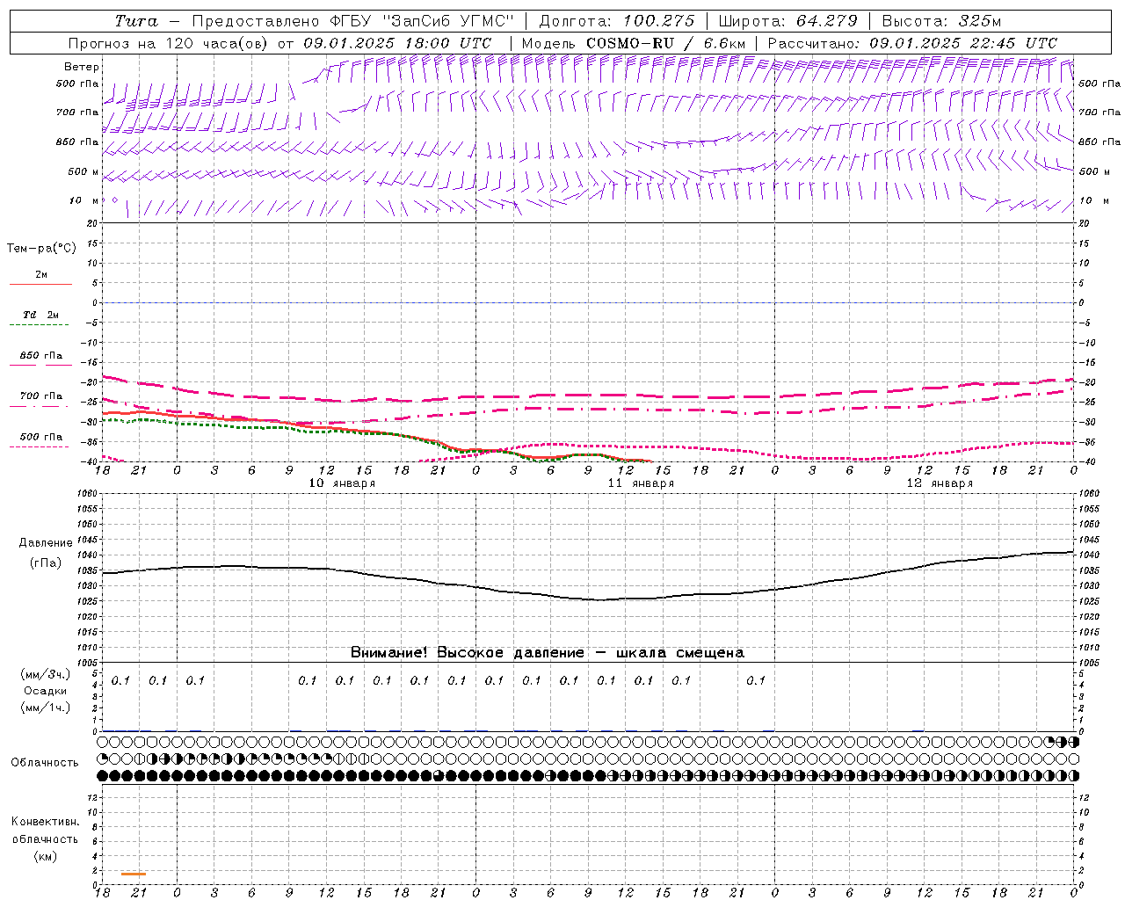Click the dash-dot pink "700 гПа" legend line

[x=39, y=406]
